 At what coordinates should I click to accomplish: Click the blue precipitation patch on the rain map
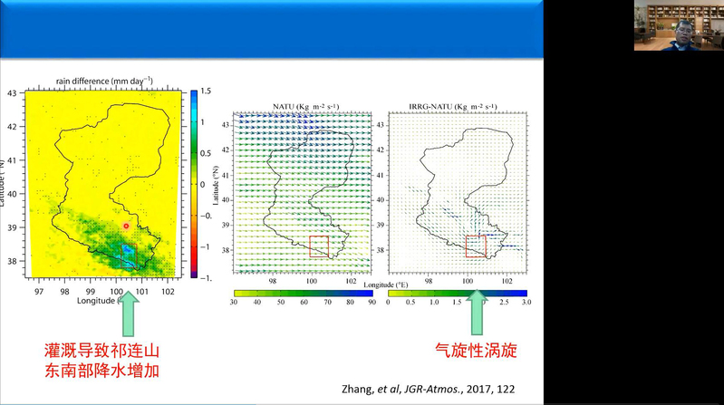click(130, 250)
